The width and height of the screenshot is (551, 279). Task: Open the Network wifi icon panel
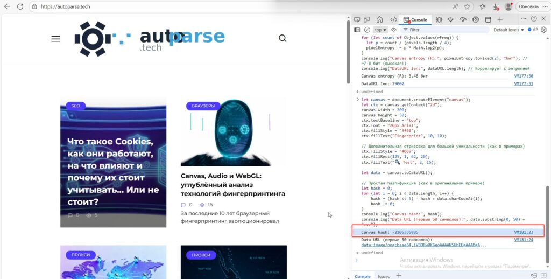point(450,20)
